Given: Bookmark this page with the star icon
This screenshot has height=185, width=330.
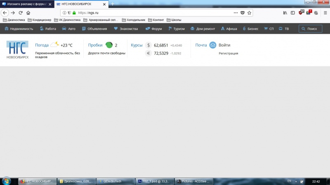Looking at the screenshot, I should [249, 13].
